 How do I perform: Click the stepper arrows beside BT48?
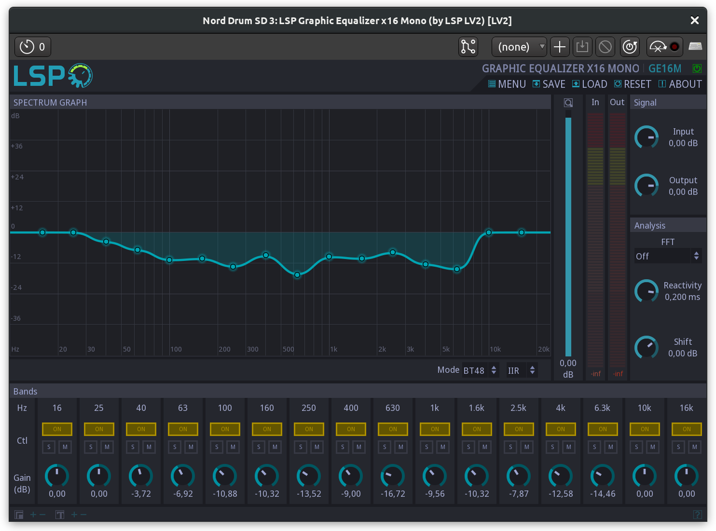(x=494, y=370)
